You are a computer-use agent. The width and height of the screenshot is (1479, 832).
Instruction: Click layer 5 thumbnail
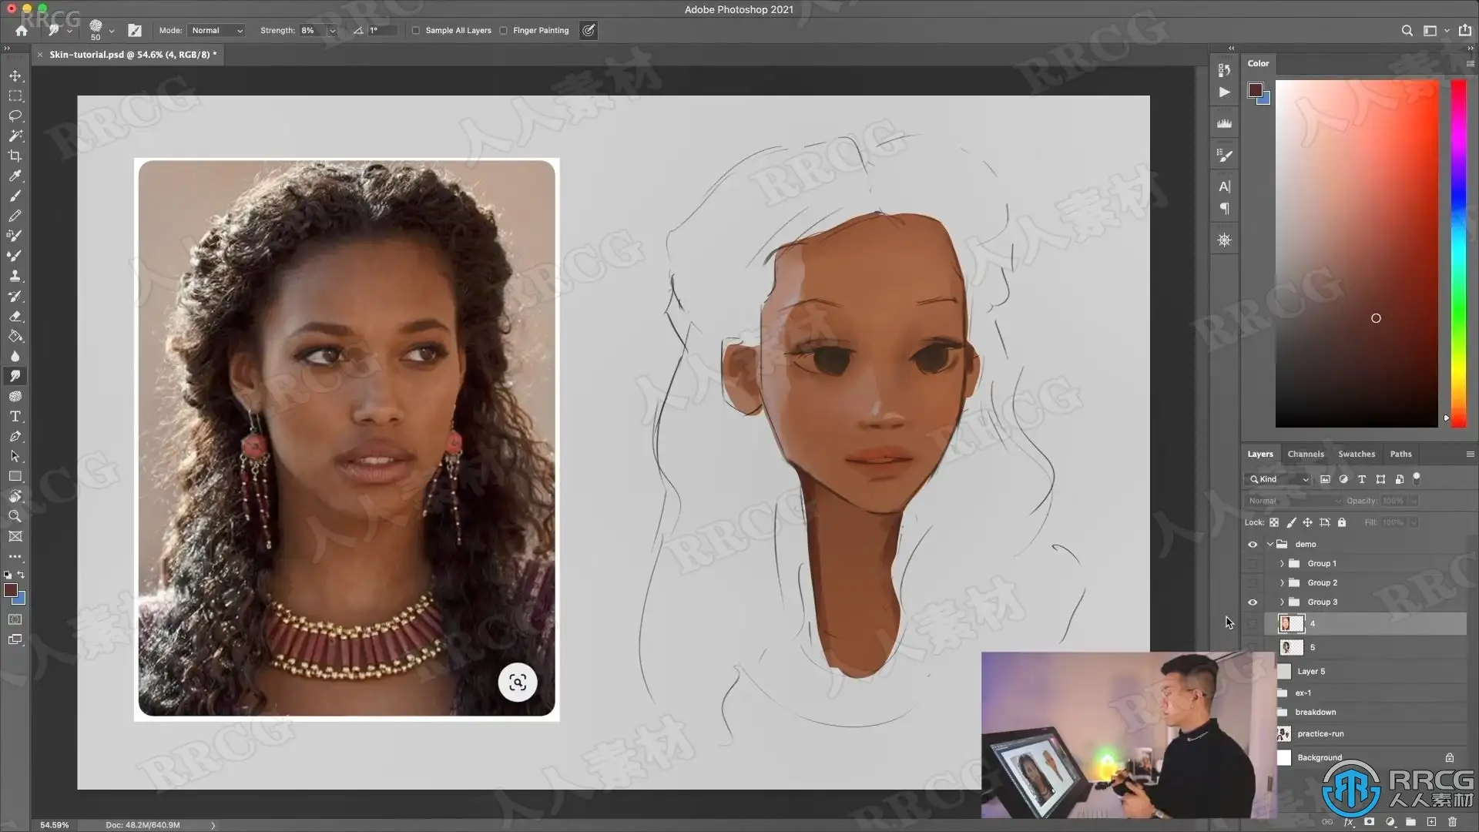point(1292,647)
